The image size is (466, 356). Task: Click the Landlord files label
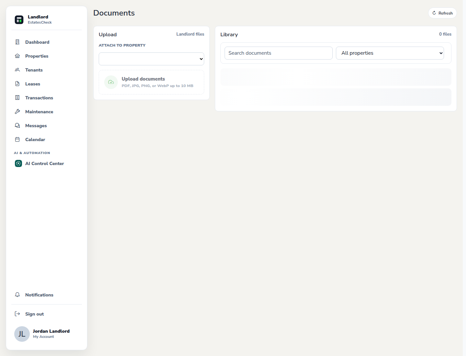(190, 34)
